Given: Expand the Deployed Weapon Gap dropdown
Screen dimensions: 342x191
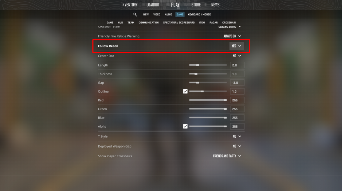Looking at the screenshot, I should coord(237,146).
